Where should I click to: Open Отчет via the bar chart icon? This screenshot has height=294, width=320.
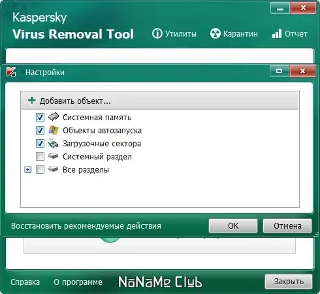[277, 33]
